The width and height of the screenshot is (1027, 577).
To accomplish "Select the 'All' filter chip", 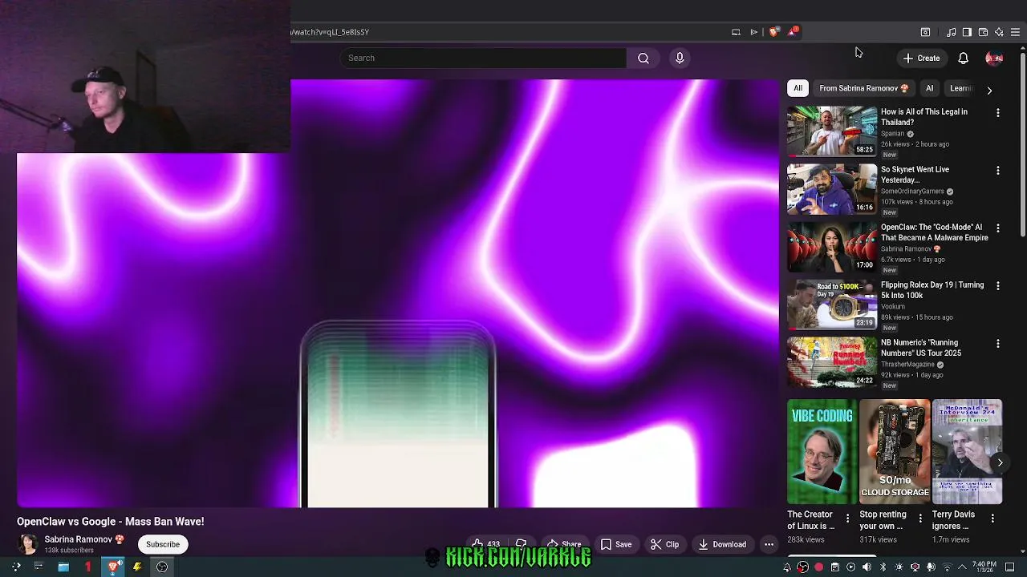I will (x=798, y=88).
